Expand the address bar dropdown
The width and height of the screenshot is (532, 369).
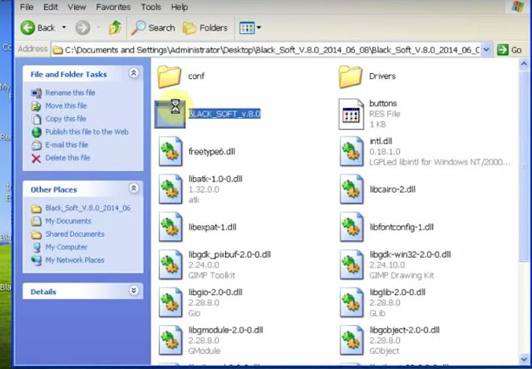[x=486, y=50]
